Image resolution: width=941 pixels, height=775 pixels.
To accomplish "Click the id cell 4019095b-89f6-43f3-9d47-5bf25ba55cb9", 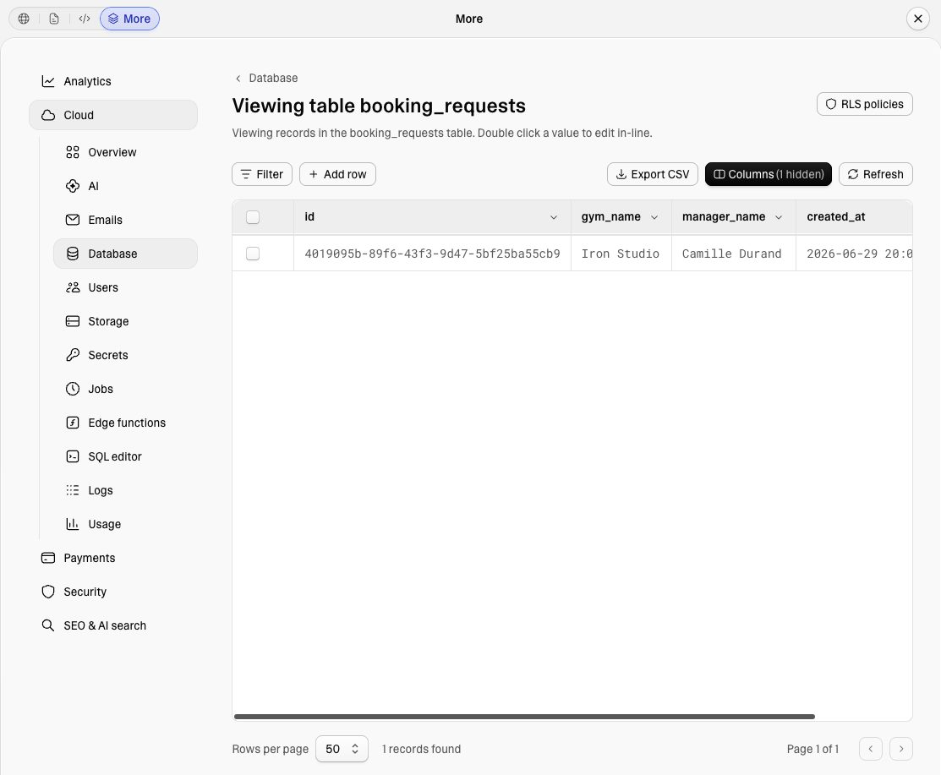I will pyautogui.click(x=432, y=254).
